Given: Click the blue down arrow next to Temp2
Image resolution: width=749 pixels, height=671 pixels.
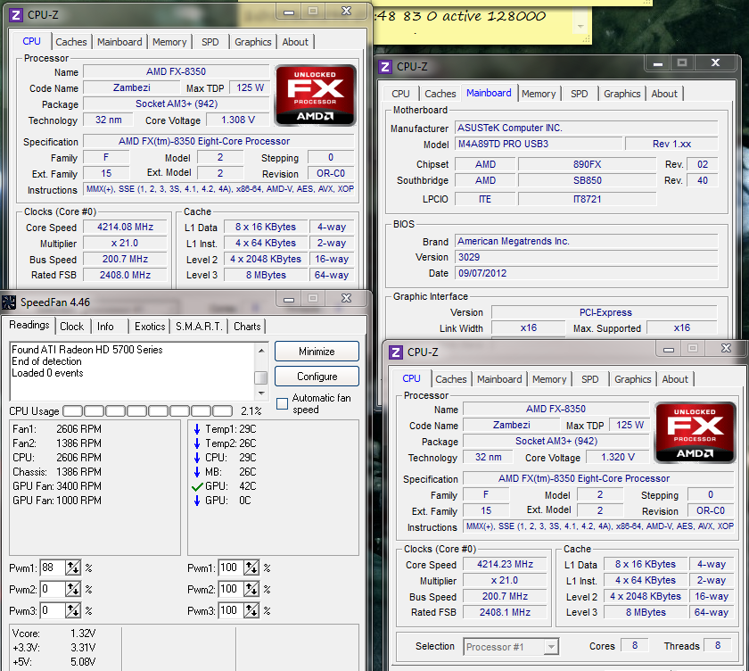Looking at the screenshot, I should (197, 443).
